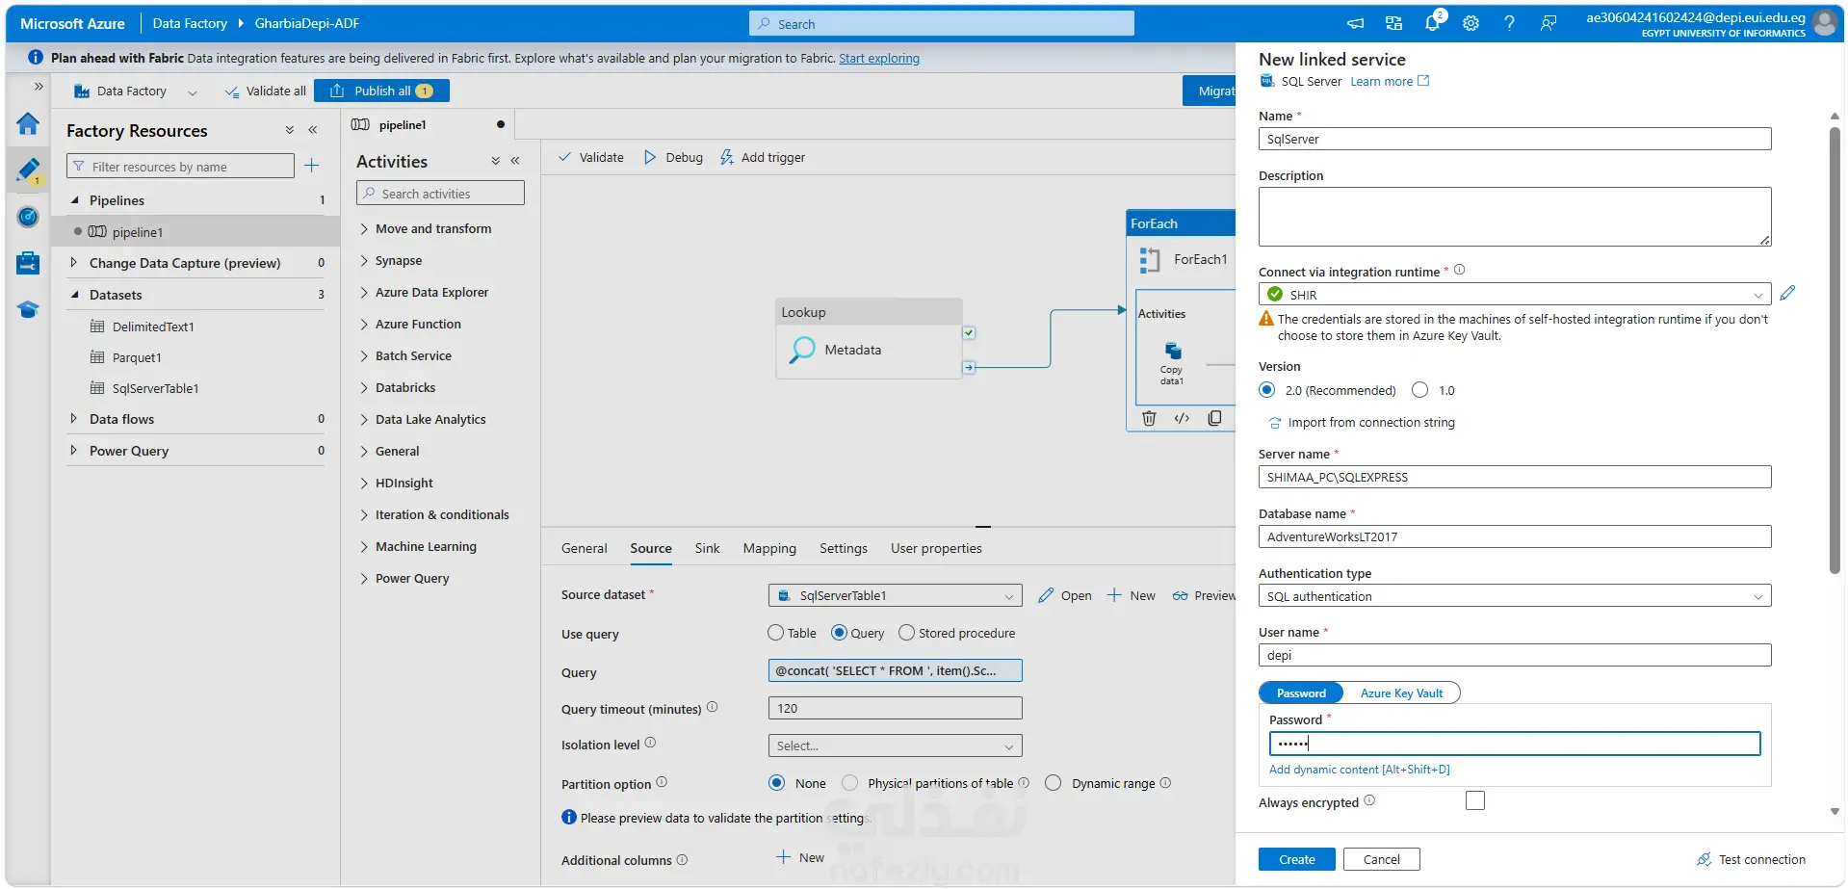Focus the Server name input field
Image resolution: width=1848 pixels, height=889 pixels.
[1514, 477]
